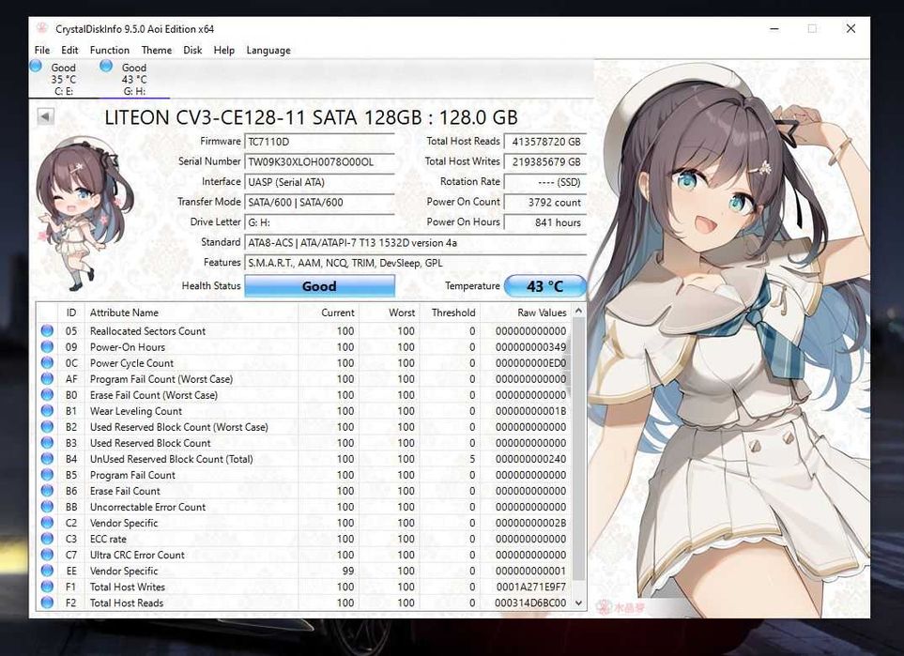Click the attribute list scrollbar thumb
The width and height of the screenshot is (904, 656).
[x=579, y=450]
